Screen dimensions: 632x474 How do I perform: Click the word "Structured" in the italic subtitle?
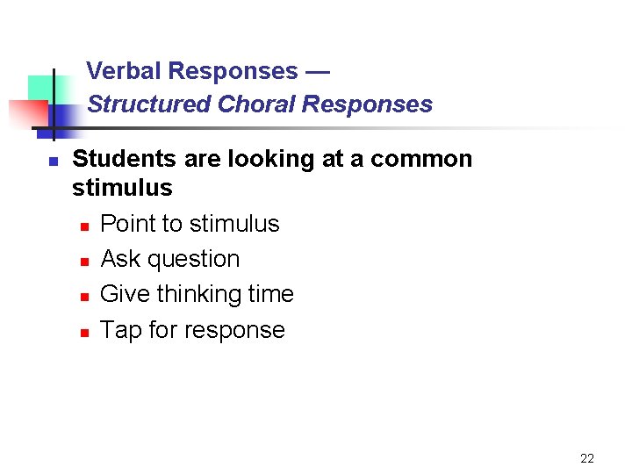pos(149,104)
